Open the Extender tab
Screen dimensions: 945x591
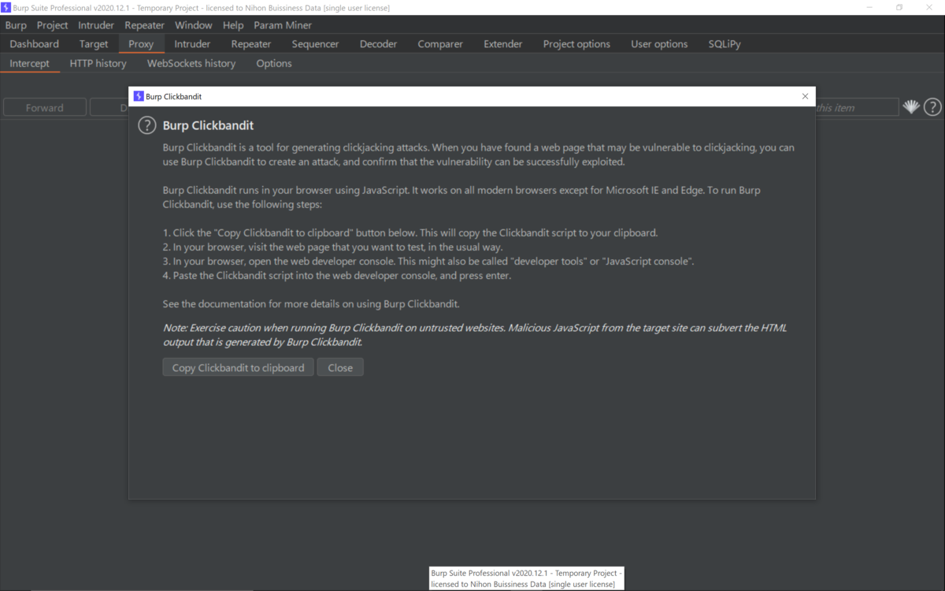[503, 44]
